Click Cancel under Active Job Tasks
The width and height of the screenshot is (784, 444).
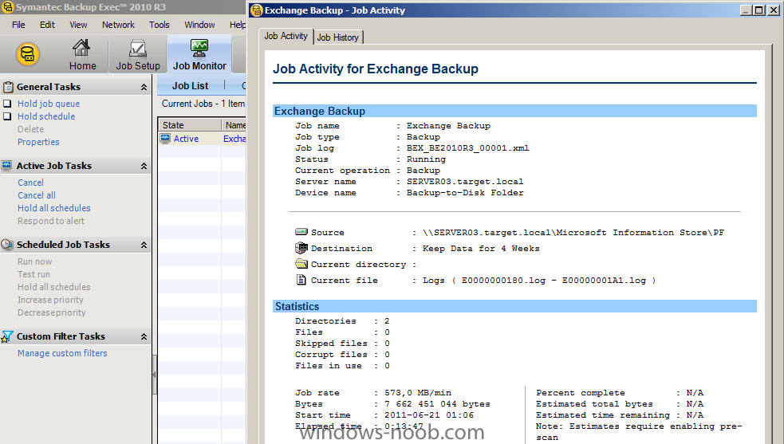(30, 183)
